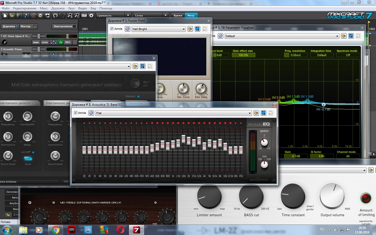Toggle on/off switch in harmonic generator
376x235 pixels.
(x=33, y=152)
